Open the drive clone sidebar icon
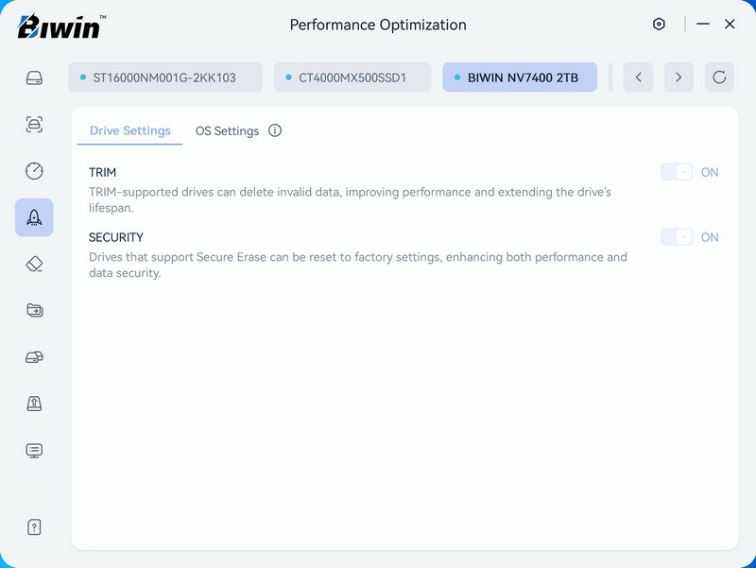 [x=34, y=357]
